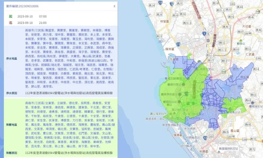
Task: Click route 17 shield beside 183 label
Action: pyautogui.click(x=205, y=138)
